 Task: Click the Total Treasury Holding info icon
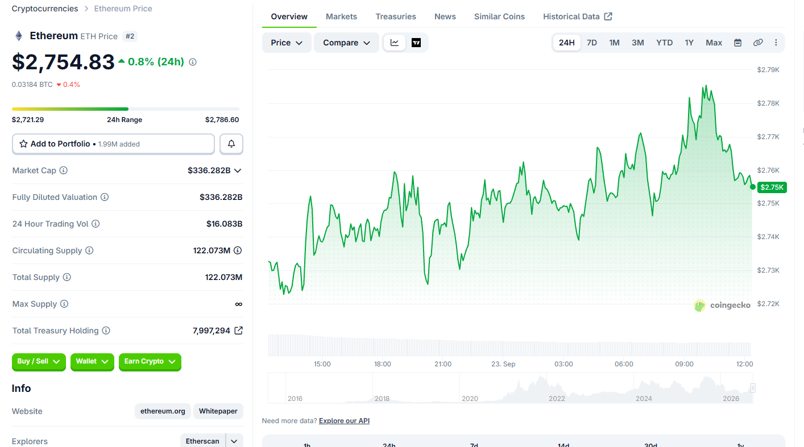(x=106, y=331)
